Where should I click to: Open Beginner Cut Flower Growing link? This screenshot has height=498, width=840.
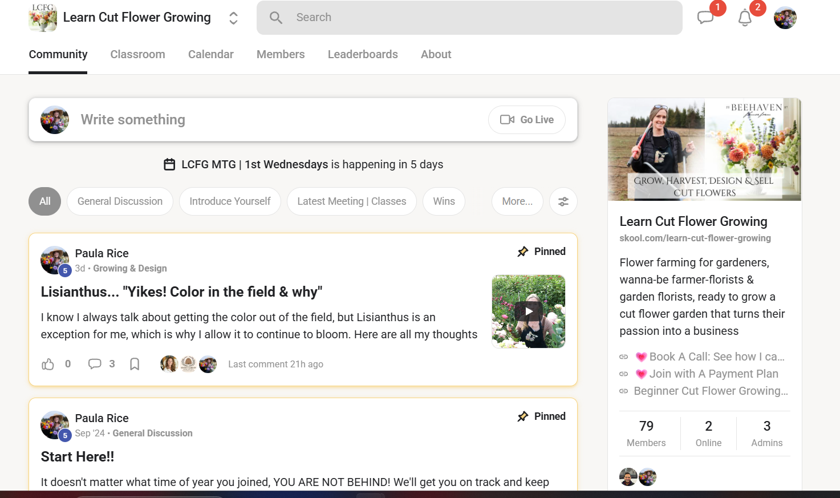click(711, 391)
